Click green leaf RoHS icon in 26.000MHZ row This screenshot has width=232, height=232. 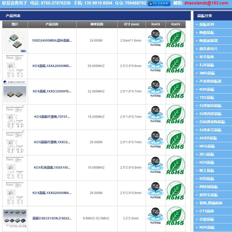pos(176,64)
